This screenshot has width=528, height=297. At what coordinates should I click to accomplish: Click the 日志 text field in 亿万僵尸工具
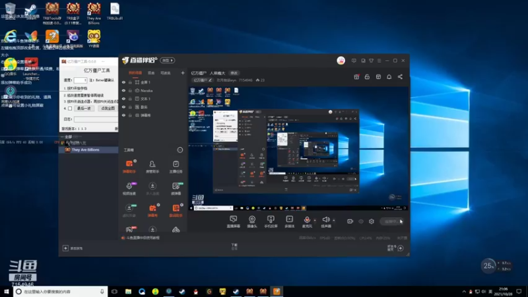(x=96, y=119)
